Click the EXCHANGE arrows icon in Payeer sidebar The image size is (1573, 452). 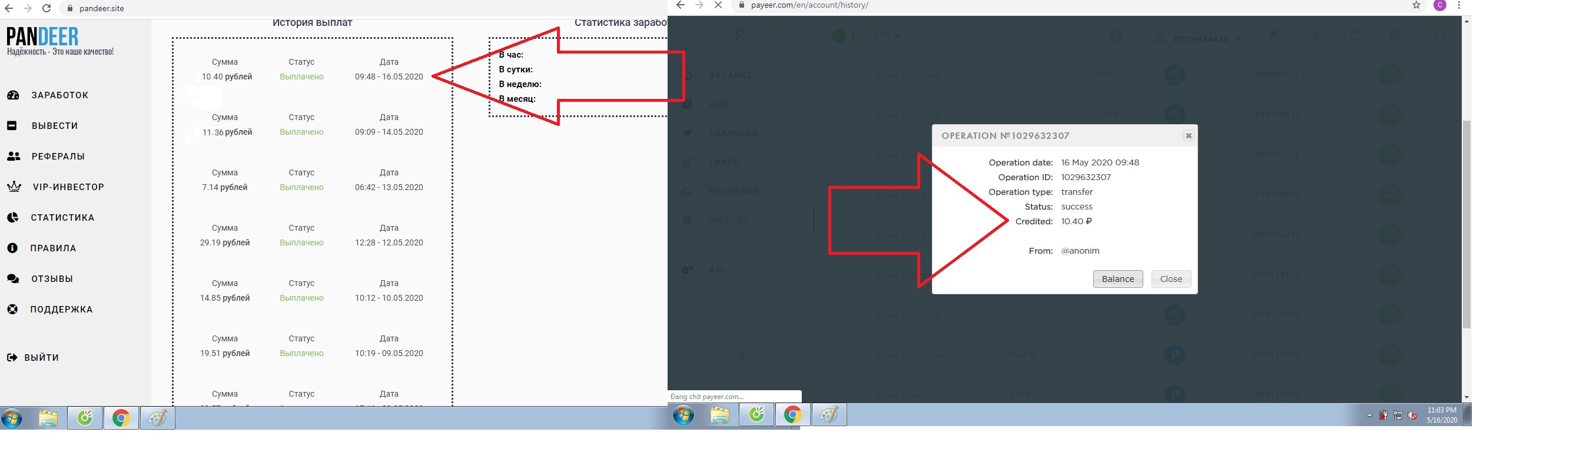click(687, 191)
